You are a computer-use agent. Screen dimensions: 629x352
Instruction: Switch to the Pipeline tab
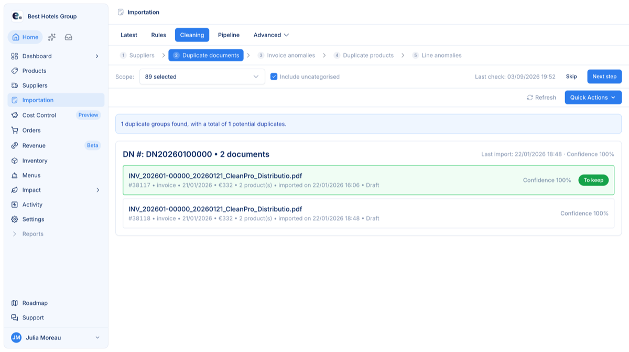(x=229, y=35)
